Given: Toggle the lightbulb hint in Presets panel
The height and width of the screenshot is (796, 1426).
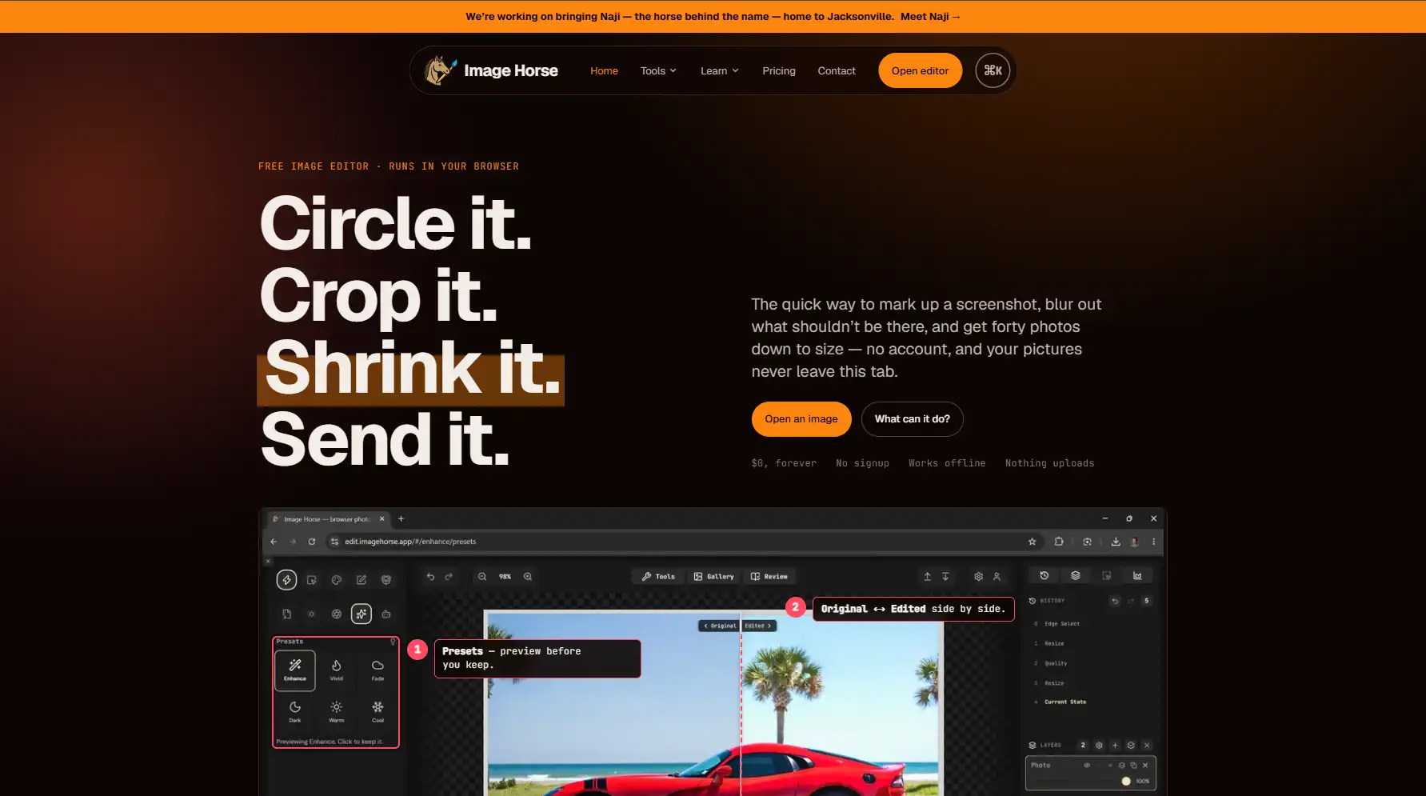Looking at the screenshot, I should pyautogui.click(x=393, y=642).
